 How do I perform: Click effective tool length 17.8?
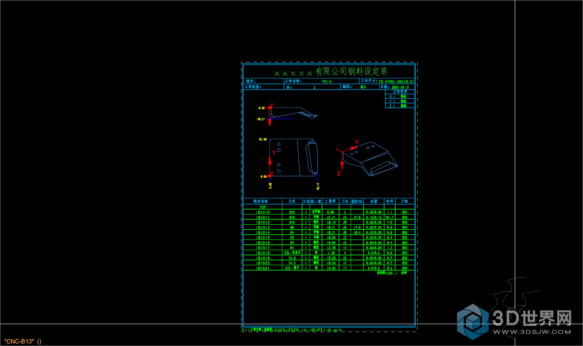357,227
